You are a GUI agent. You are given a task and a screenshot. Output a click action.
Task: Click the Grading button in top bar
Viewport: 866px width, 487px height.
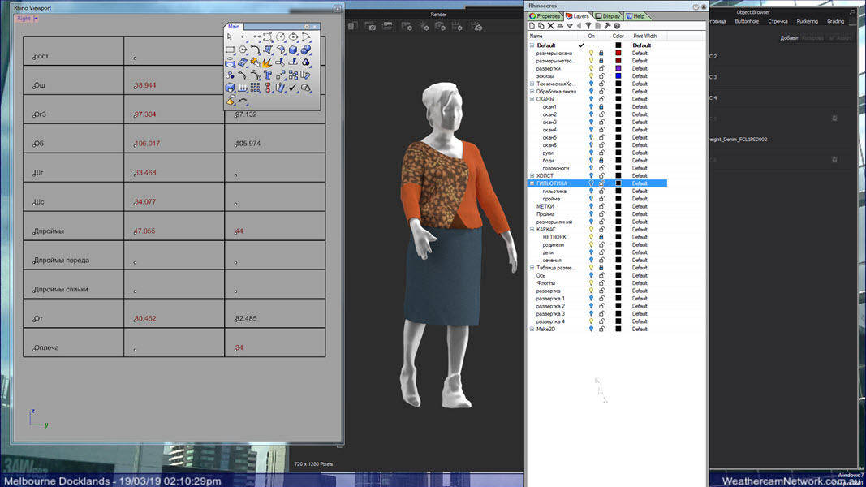(835, 22)
